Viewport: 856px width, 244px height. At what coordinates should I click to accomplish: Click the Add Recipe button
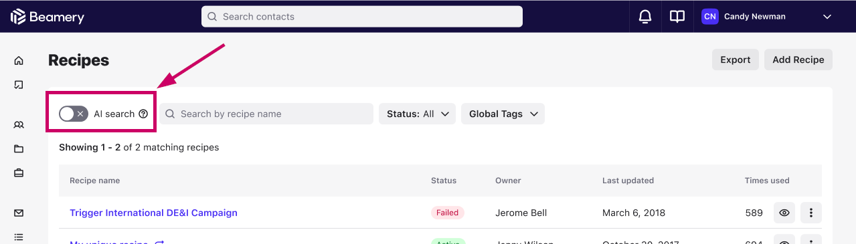click(798, 59)
